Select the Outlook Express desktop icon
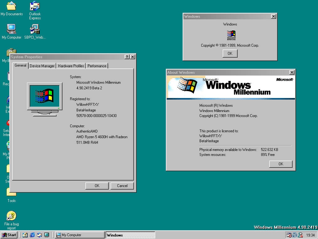 pyautogui.click(x=35, y=11)
